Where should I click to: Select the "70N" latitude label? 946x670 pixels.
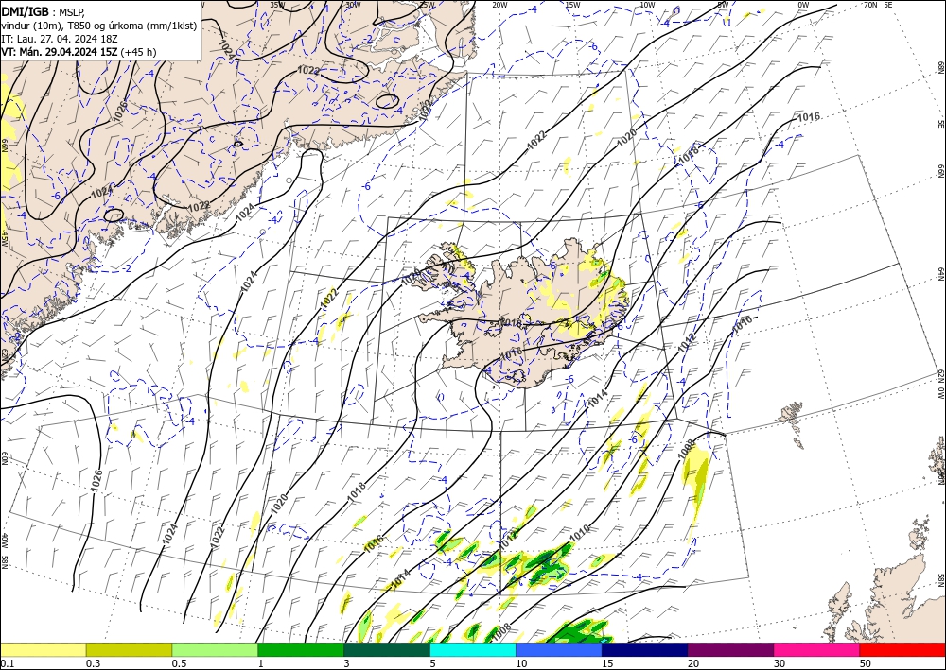(x=870, y=5)
